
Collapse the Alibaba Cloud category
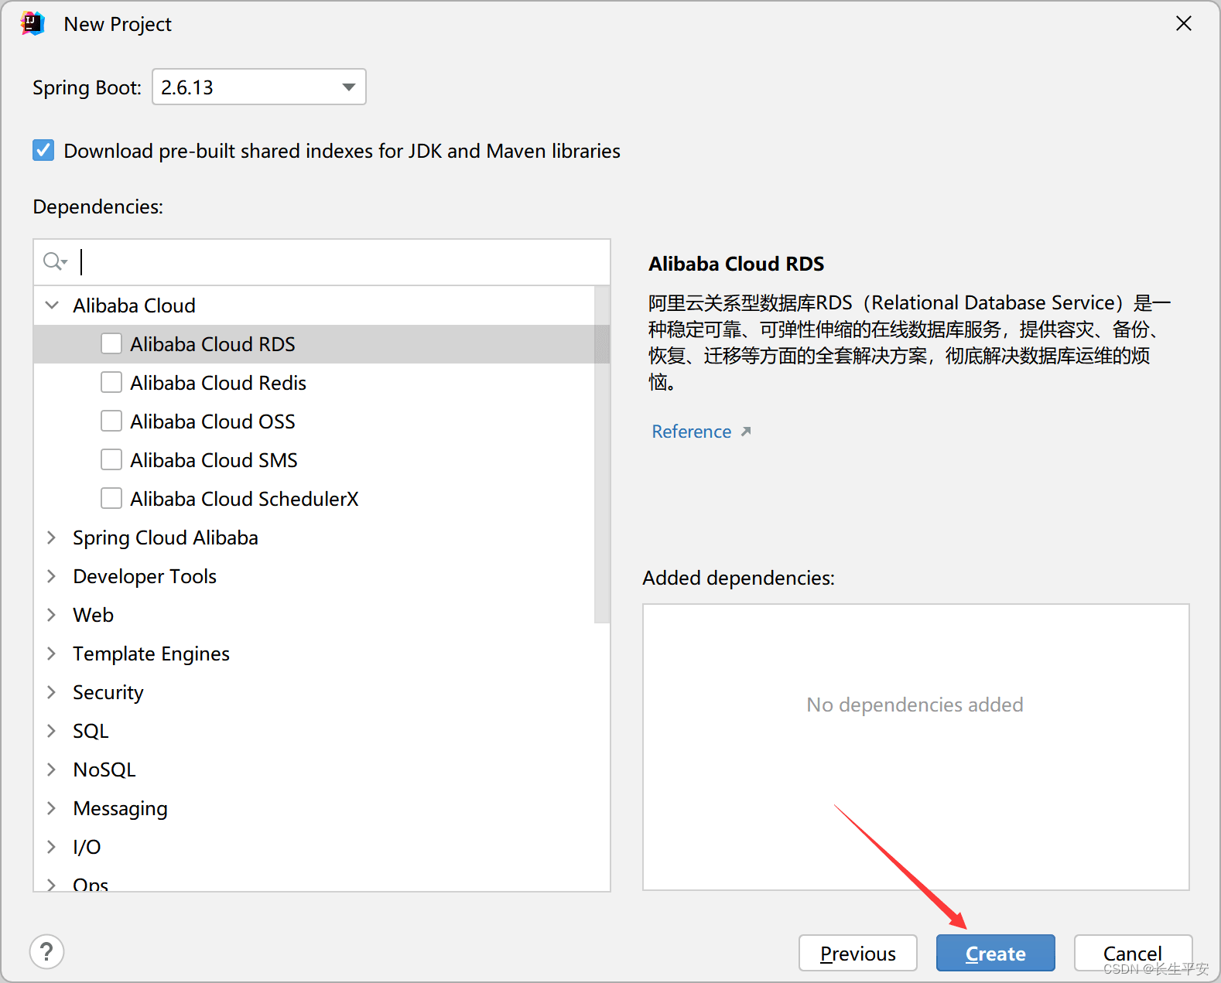52,305
